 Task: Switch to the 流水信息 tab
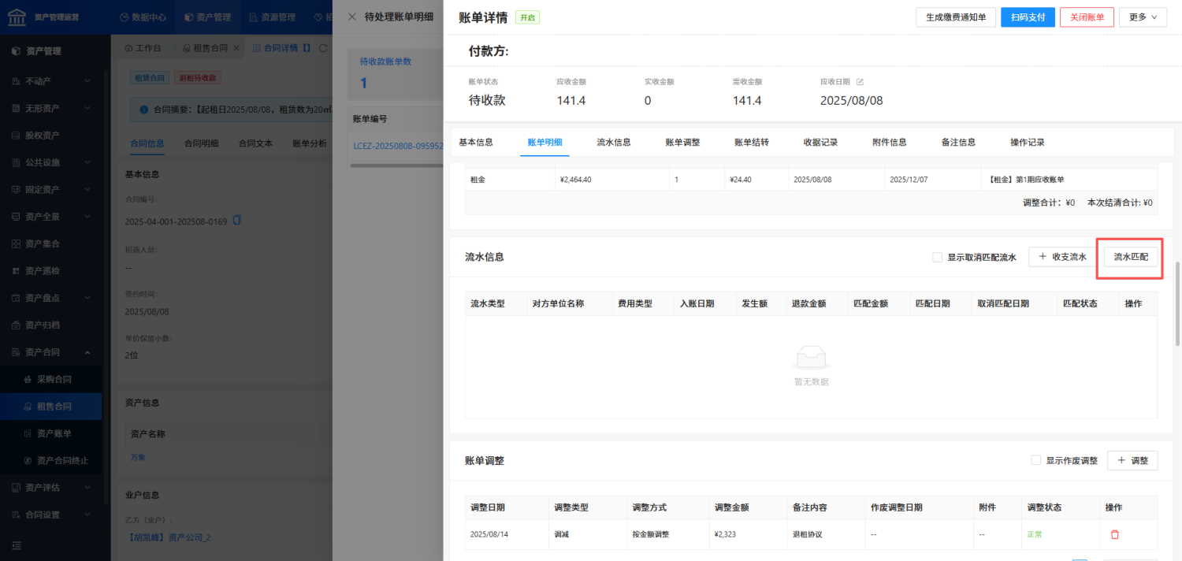pos(614,143)
